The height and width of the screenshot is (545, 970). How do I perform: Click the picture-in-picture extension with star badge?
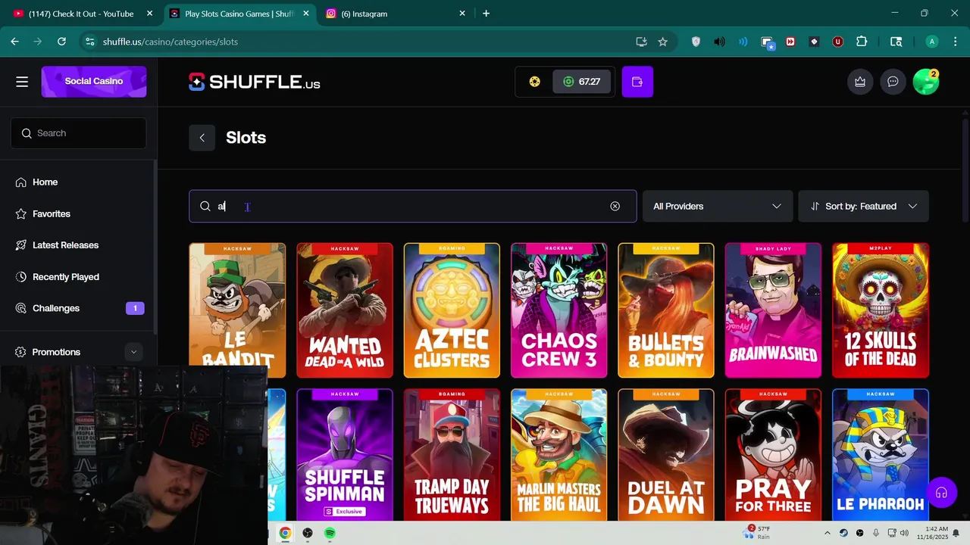tap(768, 42)
